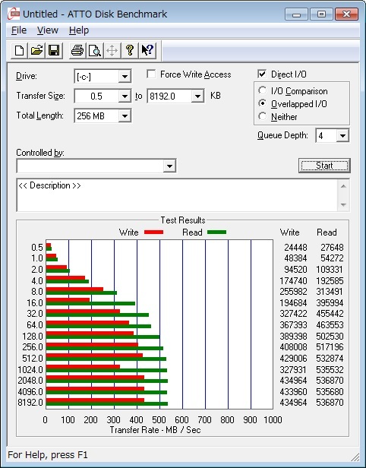366x468 pixels.
Task: Click the New document toolbar icon
Action: [20, 50]
